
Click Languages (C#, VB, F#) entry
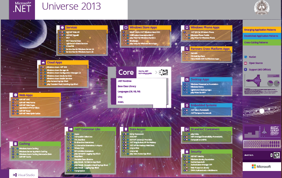[129, 91]
